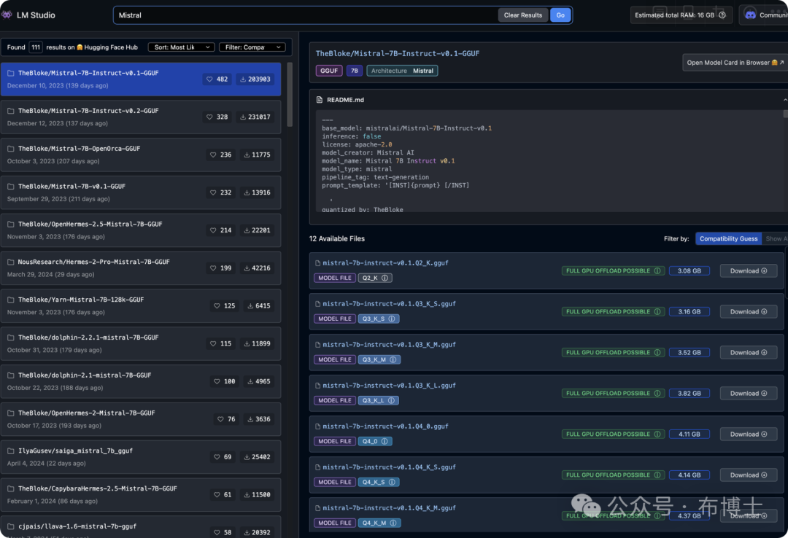Open the Discord Community button

pyautogui.click(x=764, y=15)
